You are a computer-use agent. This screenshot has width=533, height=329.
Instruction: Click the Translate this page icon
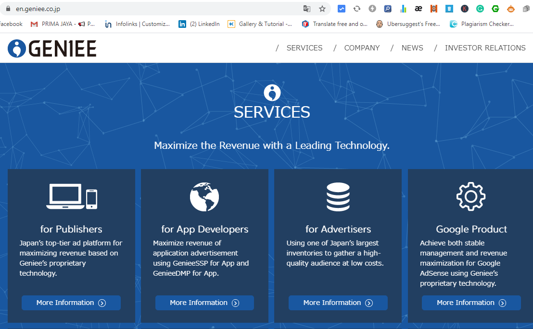pos(306,9)
